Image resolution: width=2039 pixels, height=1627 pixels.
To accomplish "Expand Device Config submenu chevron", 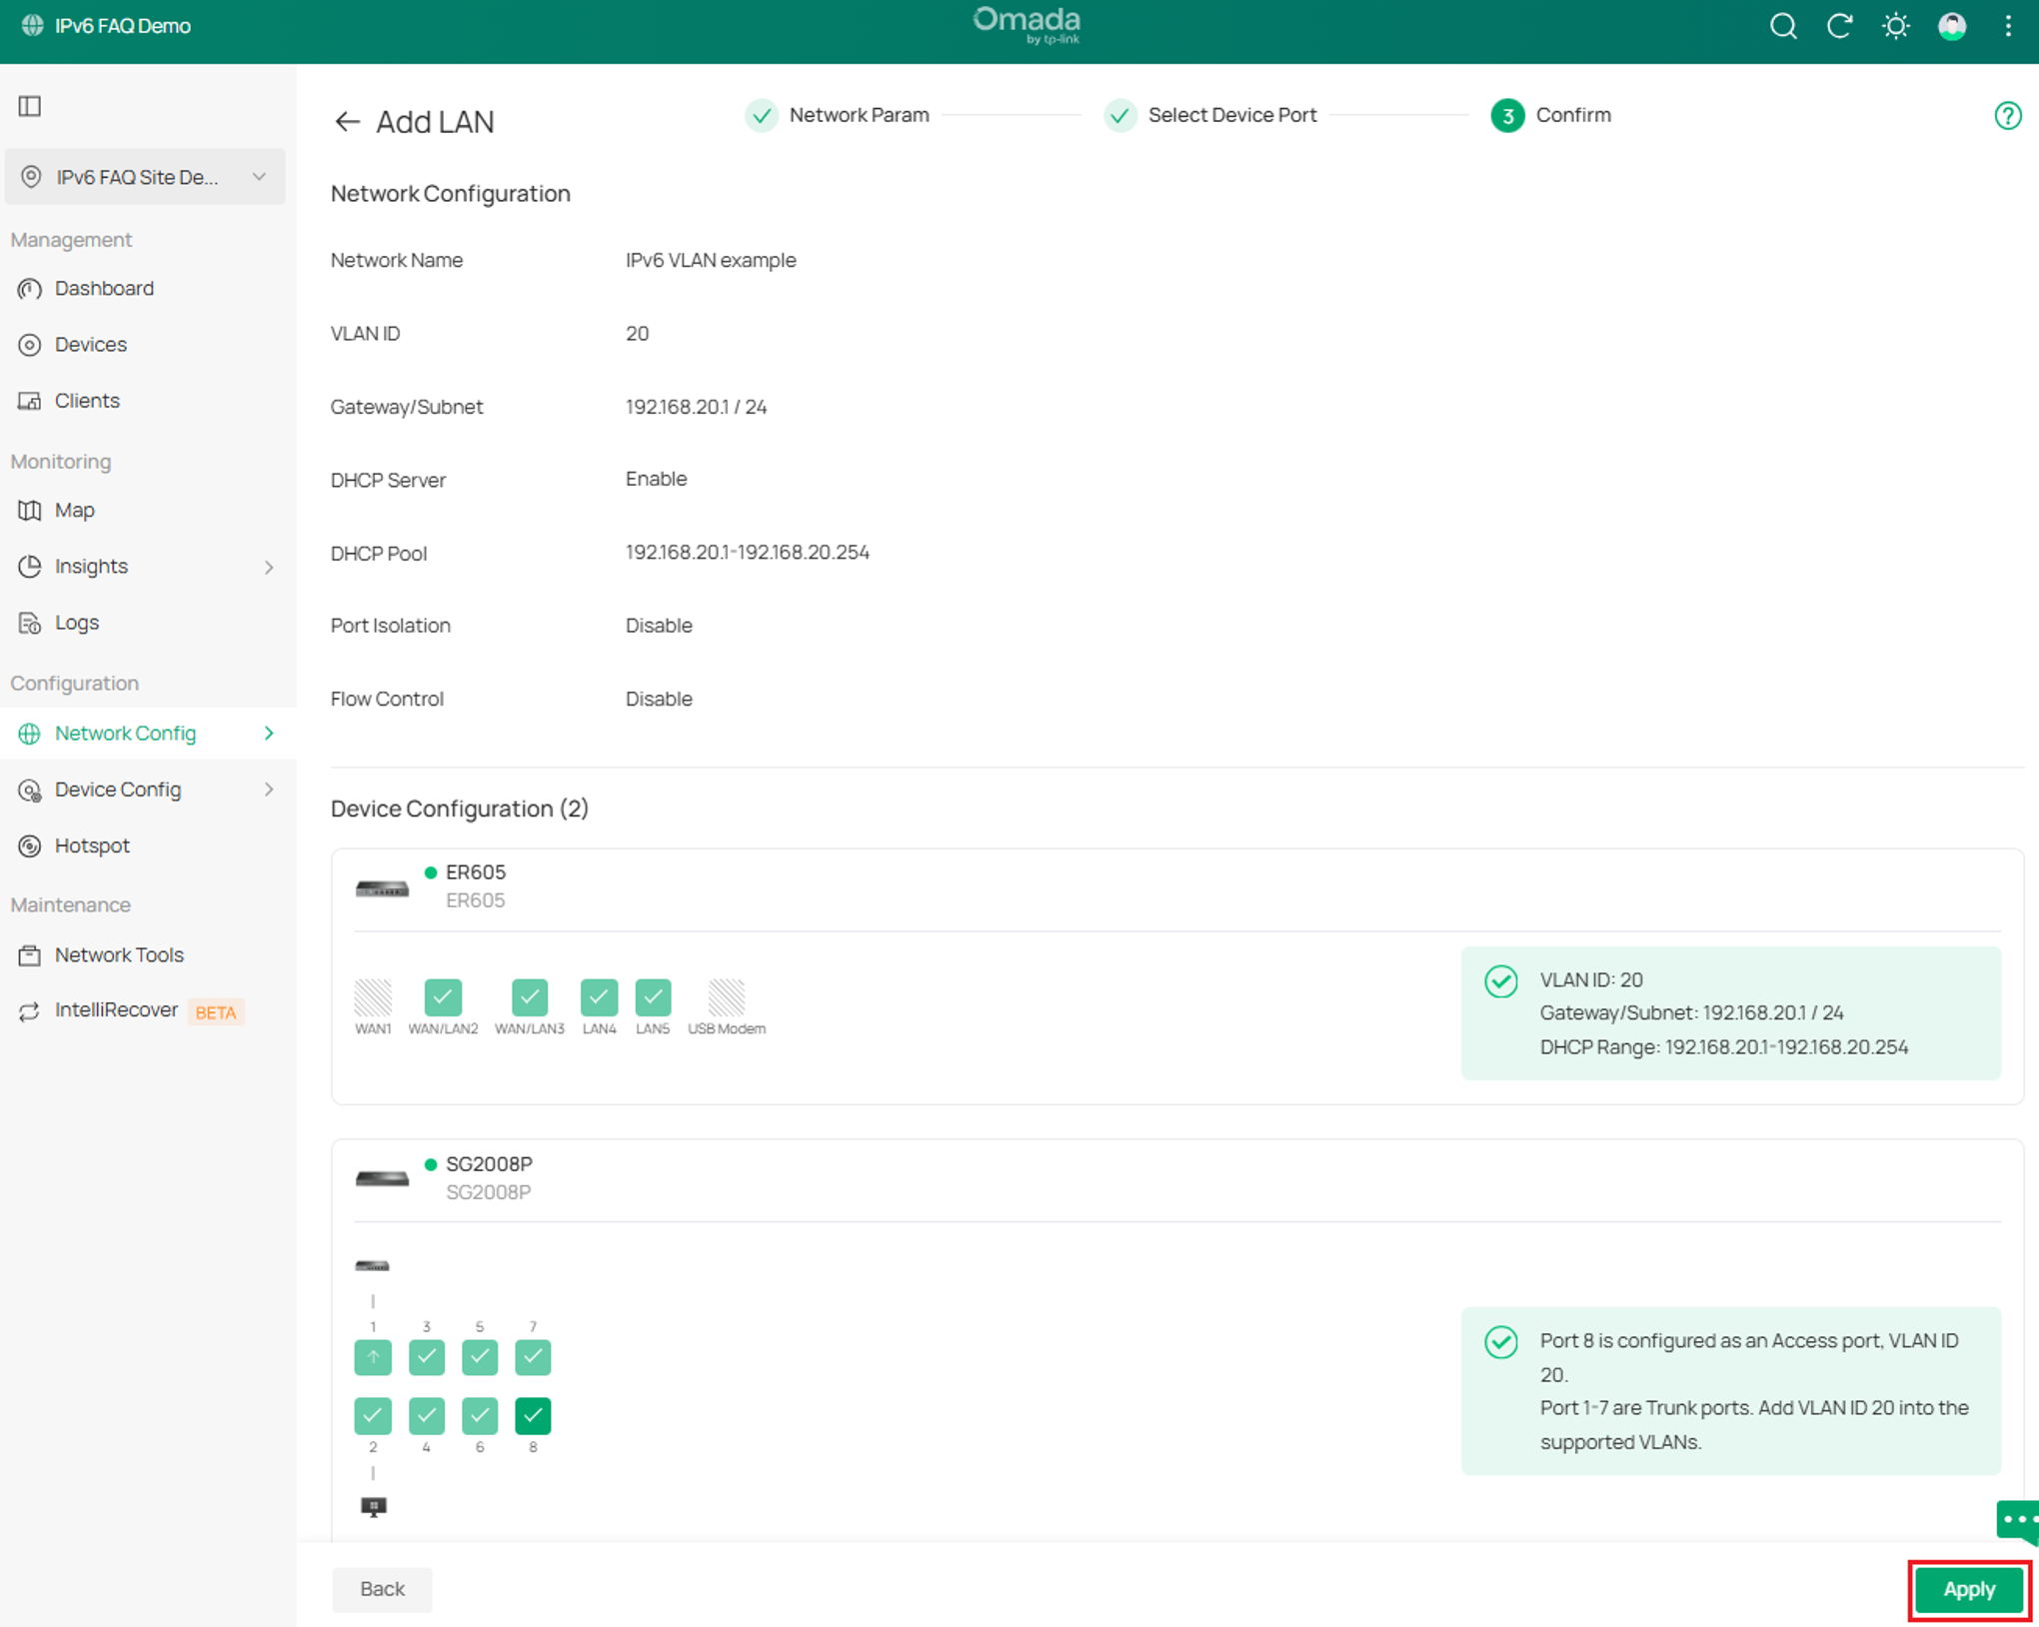I will (x=269, y=790).
